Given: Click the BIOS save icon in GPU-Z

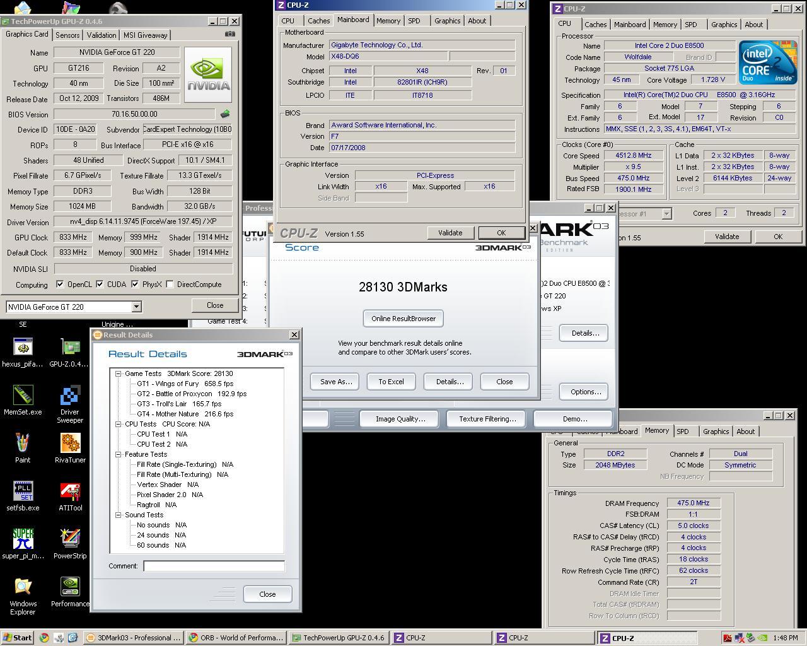Looking at the screenshot, I should [x=224, y=114].
